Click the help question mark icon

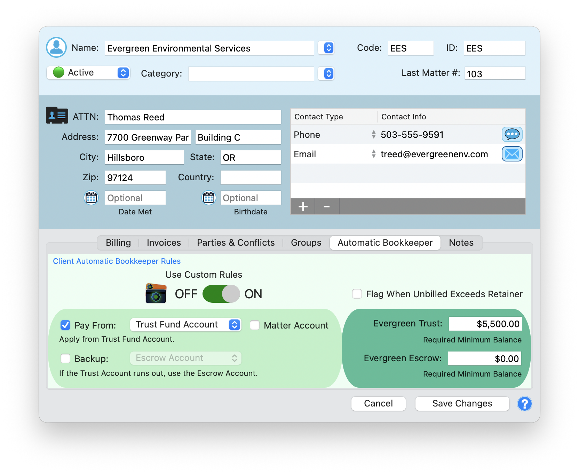[524, 404]
